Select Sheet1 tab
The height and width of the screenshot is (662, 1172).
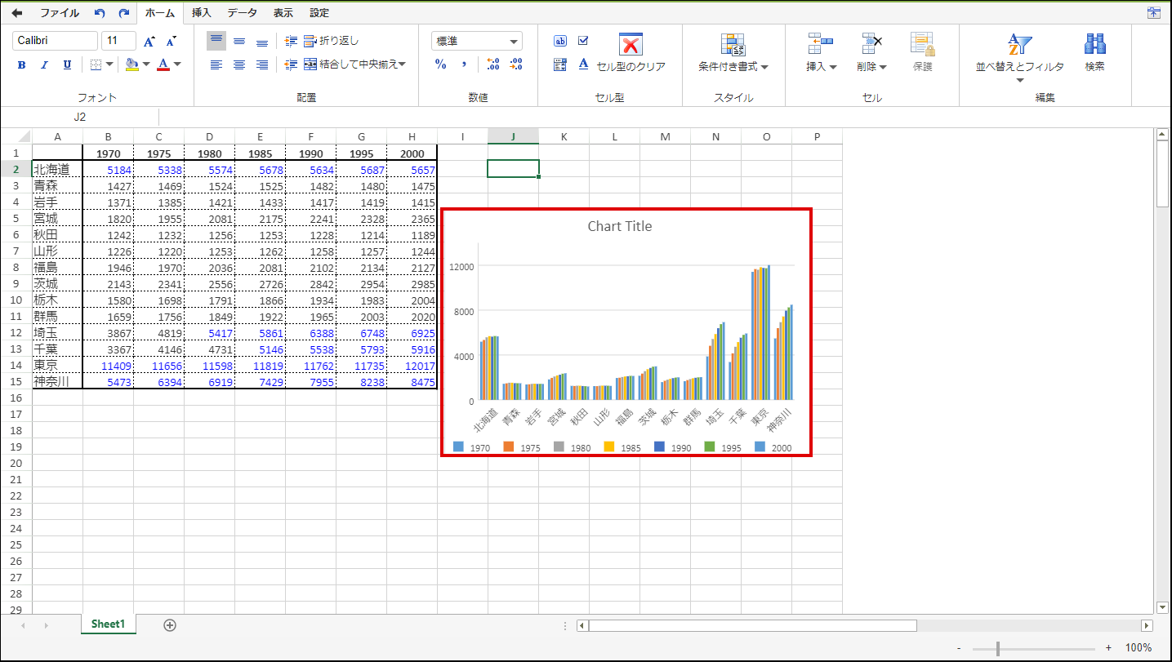coord(108,624)
